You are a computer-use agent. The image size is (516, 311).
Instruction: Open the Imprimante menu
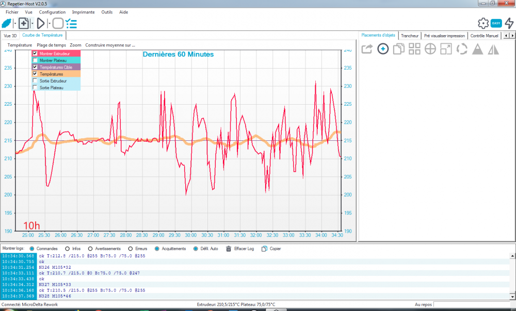coord(83,12)
